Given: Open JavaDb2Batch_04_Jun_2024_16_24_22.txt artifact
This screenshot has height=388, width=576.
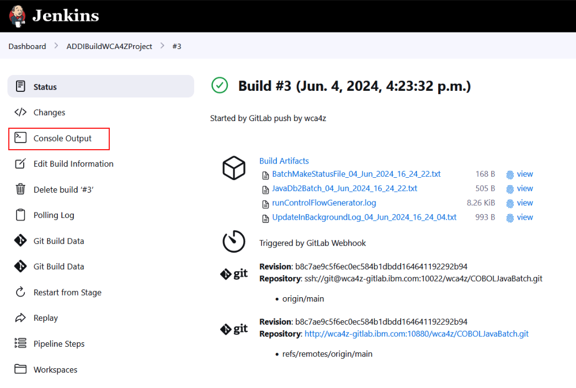Looking at the screenshot, I should (x=345, y=188).
